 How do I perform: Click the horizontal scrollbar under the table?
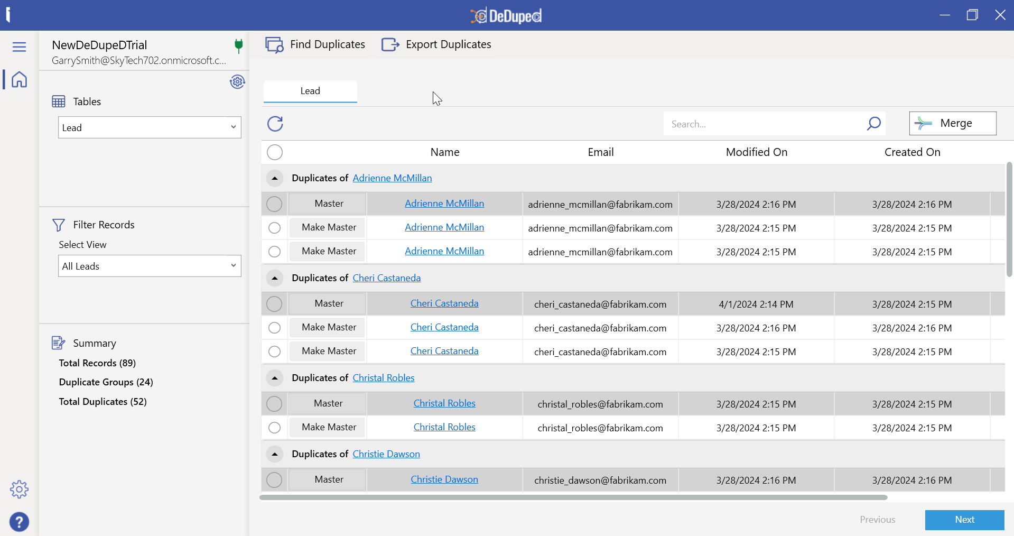(x=573, y=497)
